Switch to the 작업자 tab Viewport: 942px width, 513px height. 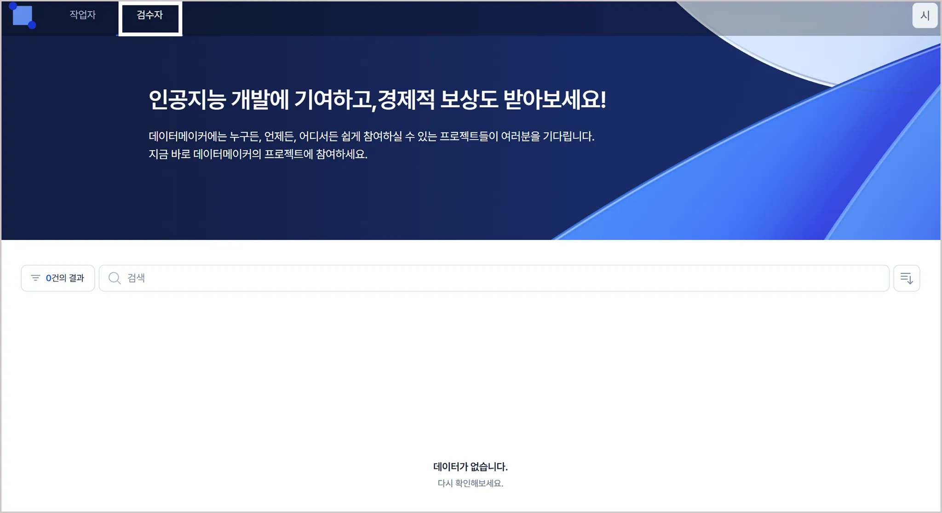(x=82, y=15)
